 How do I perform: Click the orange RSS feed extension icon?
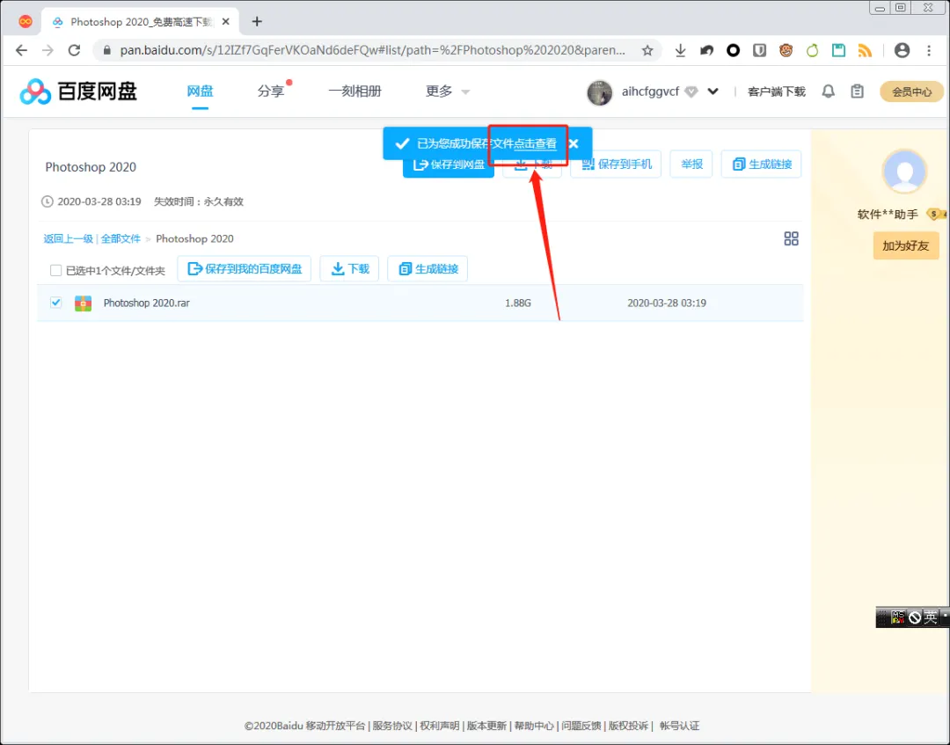866,50
